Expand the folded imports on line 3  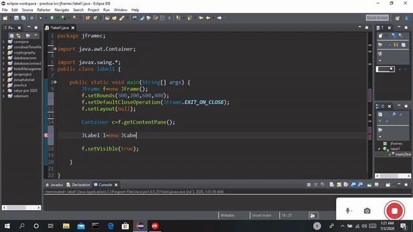tap(55, 49)
